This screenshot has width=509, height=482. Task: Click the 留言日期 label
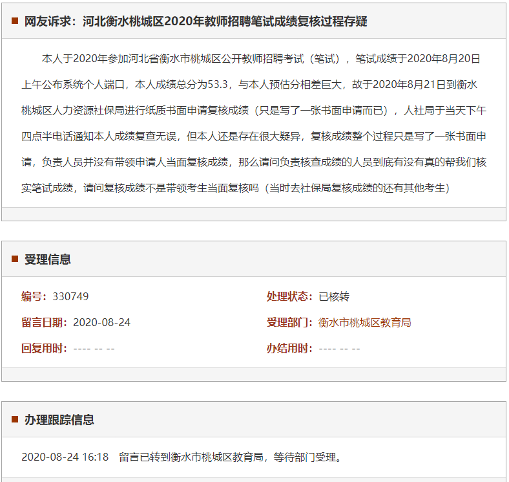[x=45, y=323]
